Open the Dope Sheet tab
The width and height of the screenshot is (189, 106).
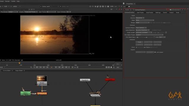pyautogui.click(x=19, y=71)
